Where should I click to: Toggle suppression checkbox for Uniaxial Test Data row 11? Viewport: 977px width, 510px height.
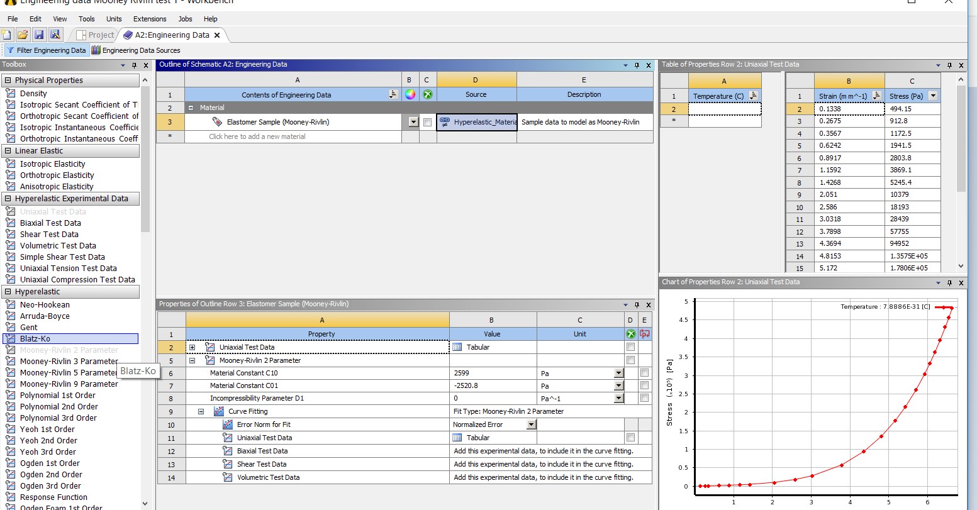tap(630, 438)
